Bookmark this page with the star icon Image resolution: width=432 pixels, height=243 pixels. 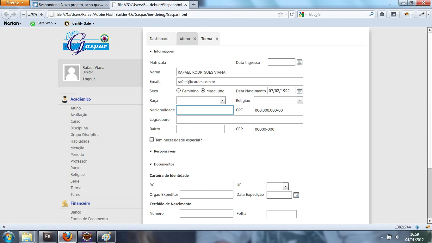pyautogui.click(x=280, y=14)
